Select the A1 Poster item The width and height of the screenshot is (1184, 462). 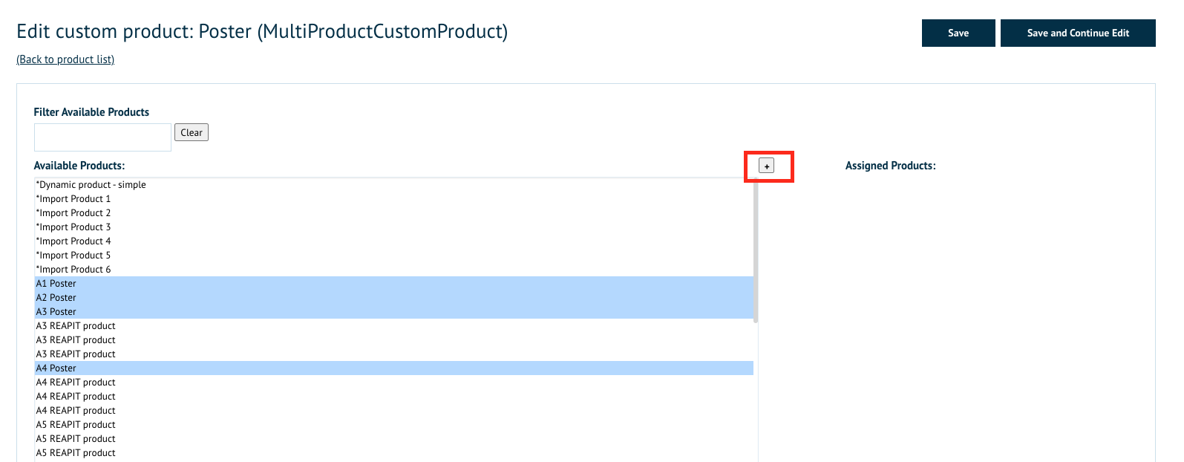click(x=56, y=284)
